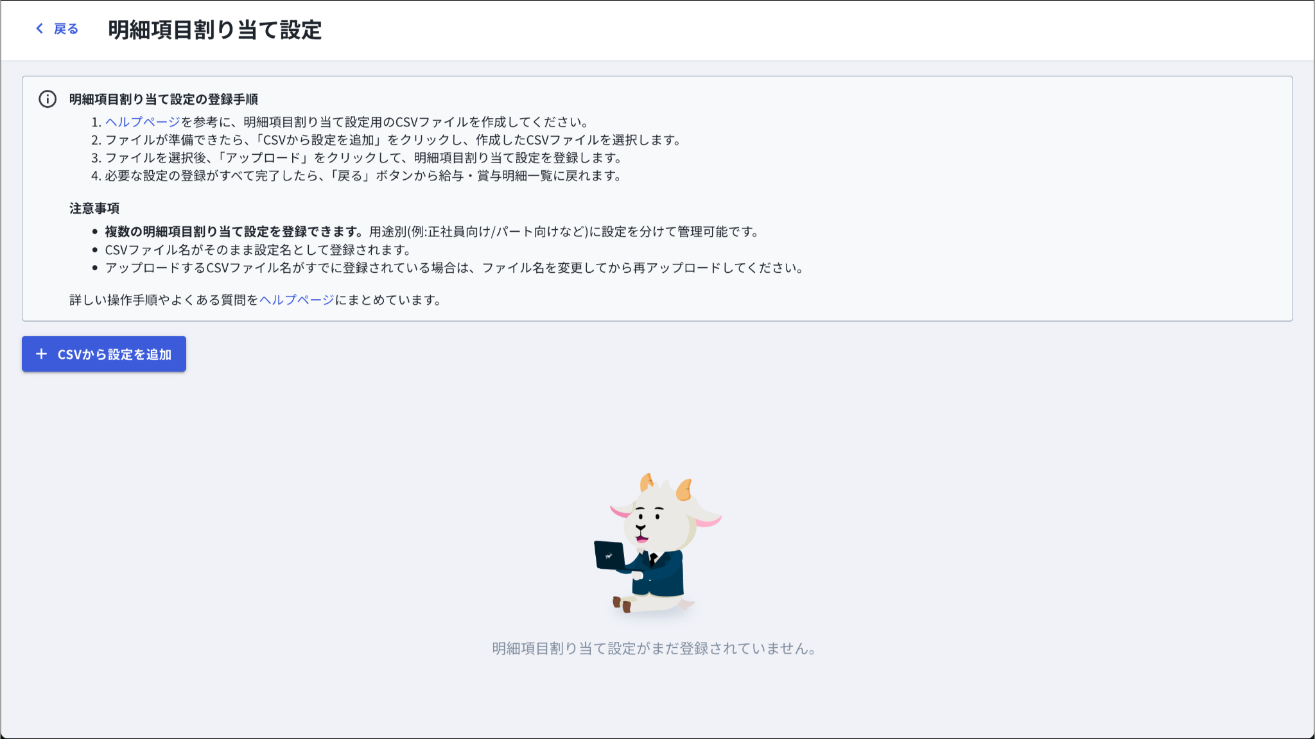Click the back chevron arrow icon
The height and width of the screenshot is (739, 1315).
40,28
